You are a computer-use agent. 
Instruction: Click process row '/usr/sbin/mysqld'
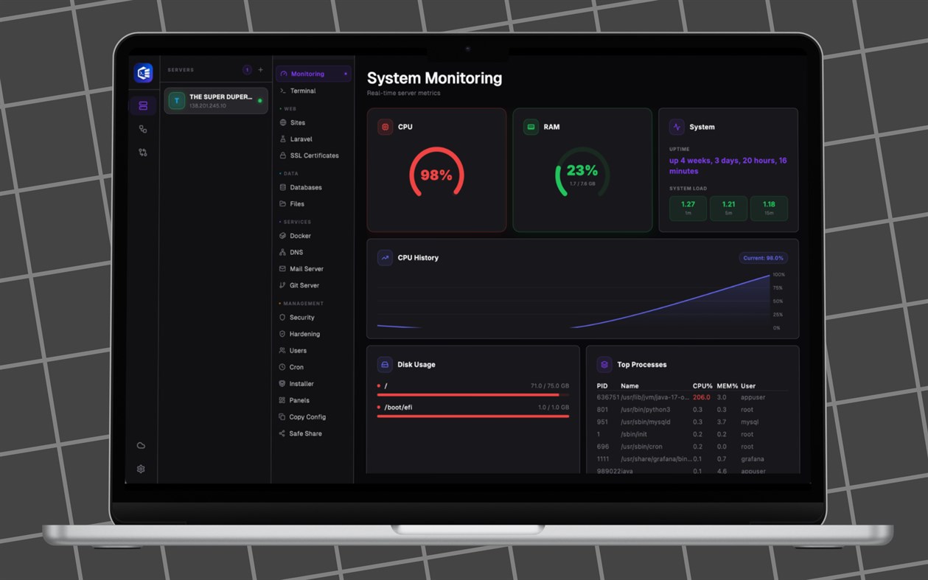coord(691,422)
